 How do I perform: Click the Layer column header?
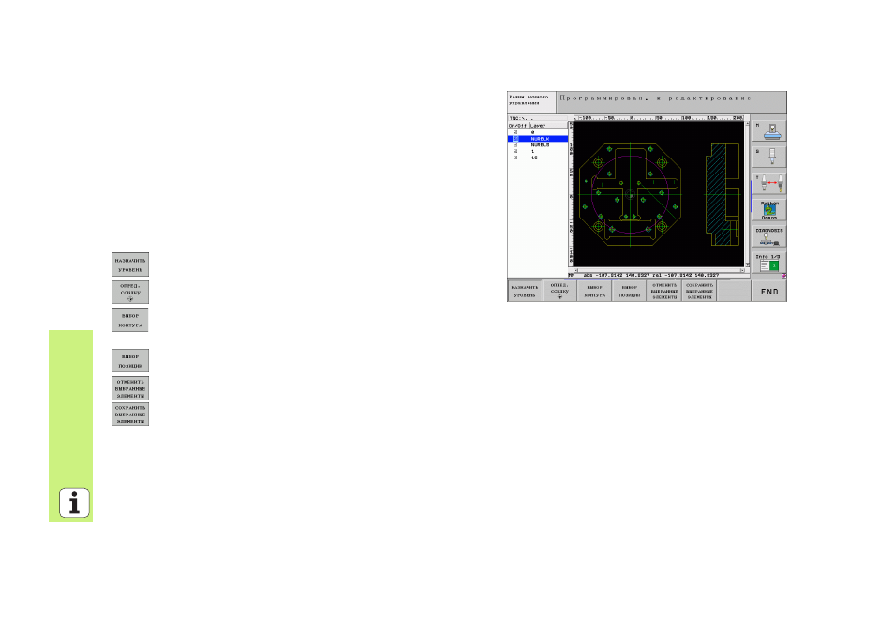(x=548, y=126)
